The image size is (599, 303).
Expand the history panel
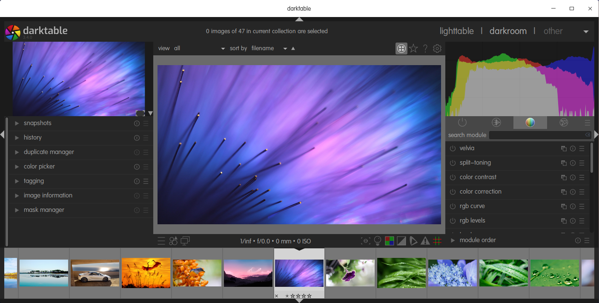click(x=32, y=137)
